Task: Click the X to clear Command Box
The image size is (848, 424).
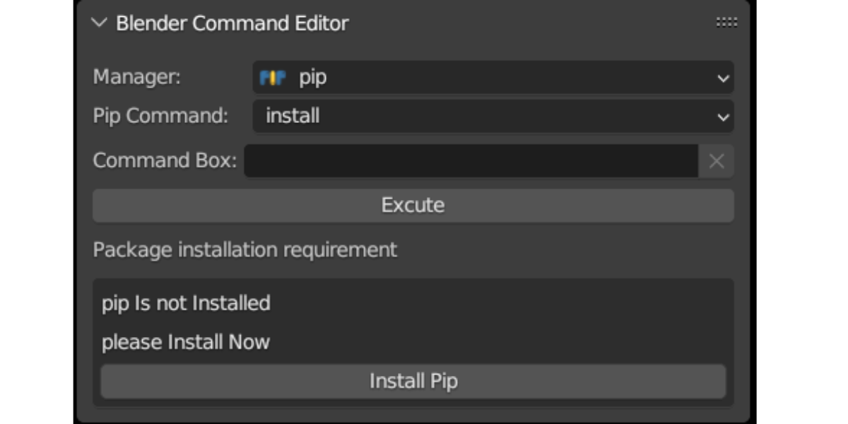Action: 717,161
